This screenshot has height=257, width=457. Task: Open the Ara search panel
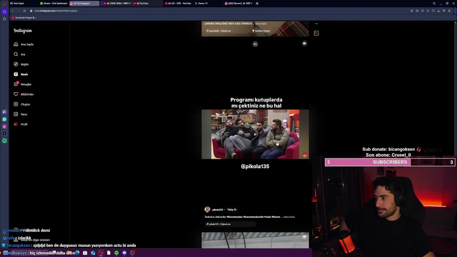click(19, 54)
